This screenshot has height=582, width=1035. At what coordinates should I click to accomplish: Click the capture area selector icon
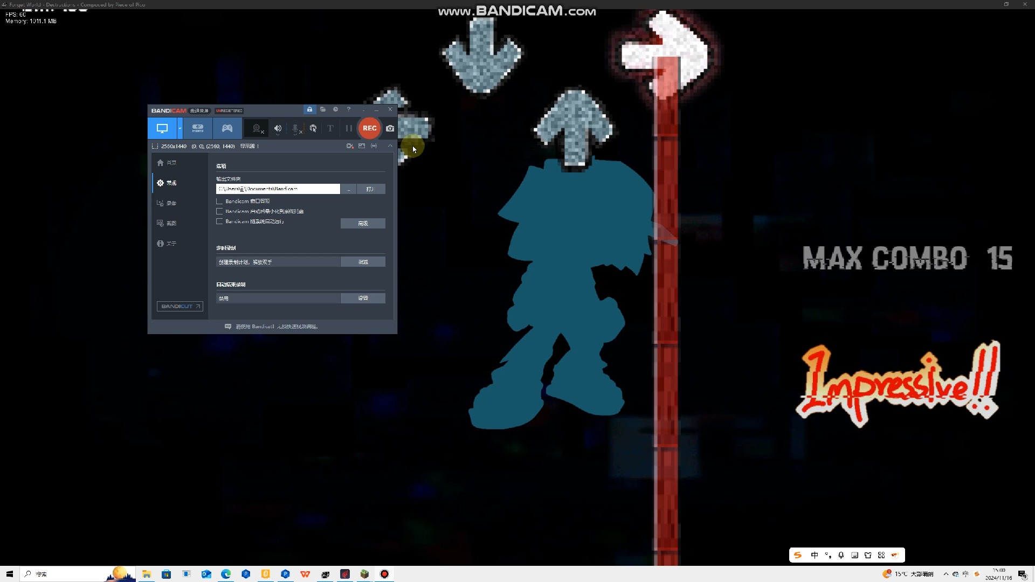pyautogui.click(x=155, y=146)
